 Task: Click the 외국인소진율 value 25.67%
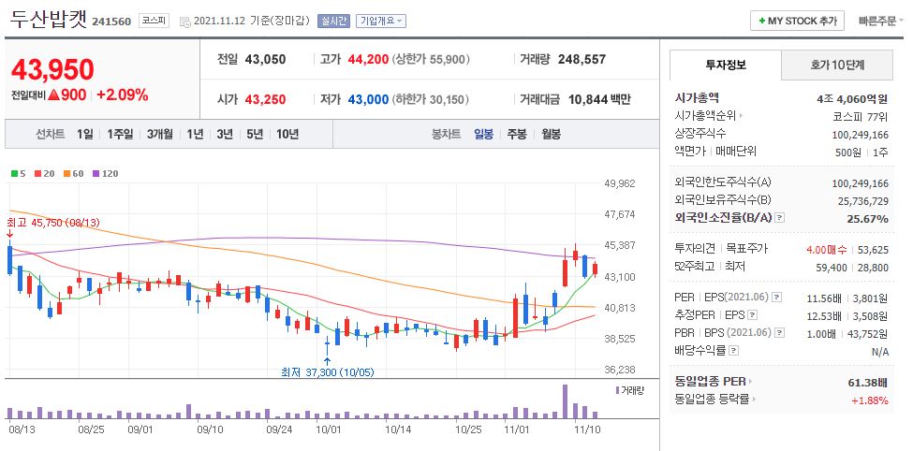[868, 219]
